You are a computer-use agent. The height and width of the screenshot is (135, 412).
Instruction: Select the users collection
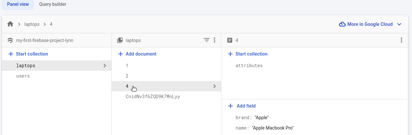point(23,76)
